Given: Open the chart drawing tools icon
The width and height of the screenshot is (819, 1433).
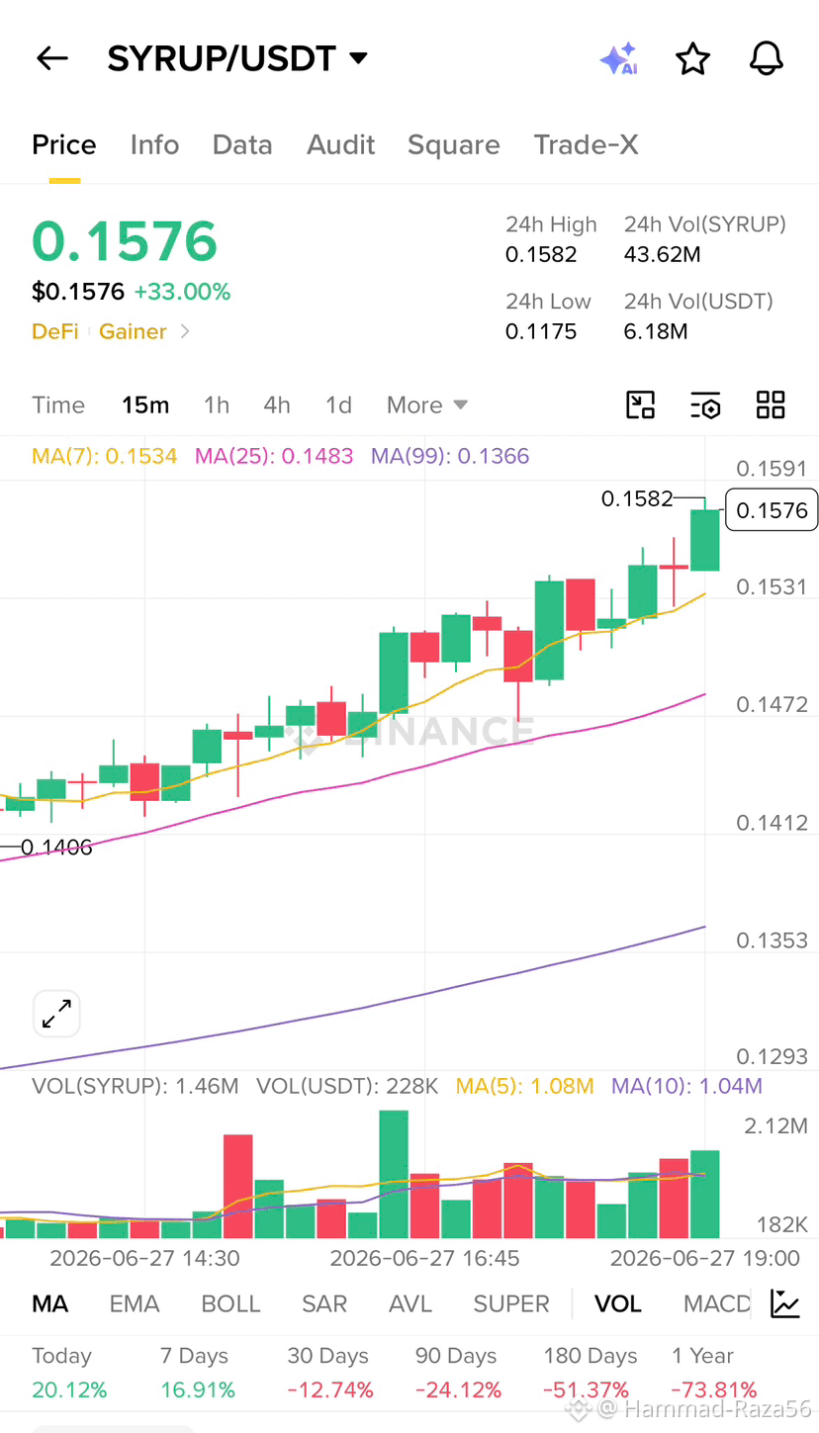Looking at the screenshot, I should pos(641,404).
